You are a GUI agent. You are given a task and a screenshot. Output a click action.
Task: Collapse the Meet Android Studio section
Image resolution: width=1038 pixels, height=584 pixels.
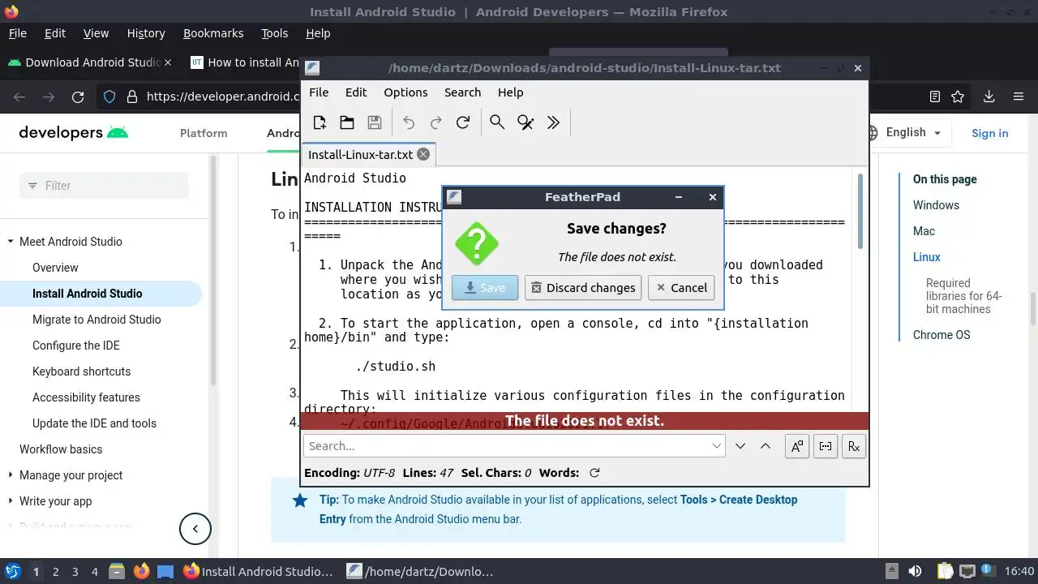[x=10, y=242]
